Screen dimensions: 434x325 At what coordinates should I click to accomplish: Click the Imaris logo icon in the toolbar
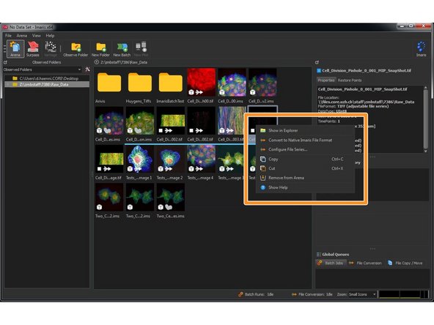pyautogui.click(x=422, y=48)
